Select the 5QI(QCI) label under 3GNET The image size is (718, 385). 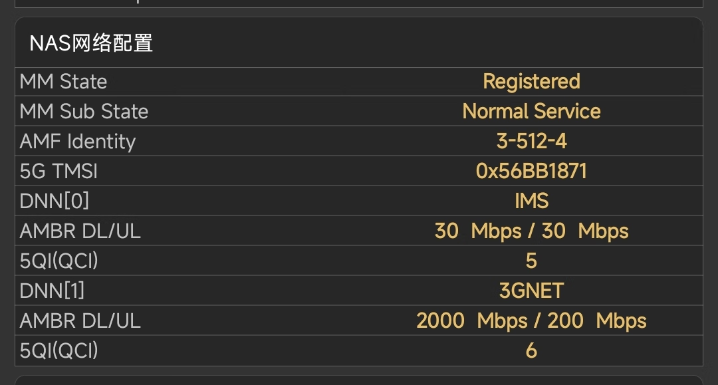[x=59, y=351]
